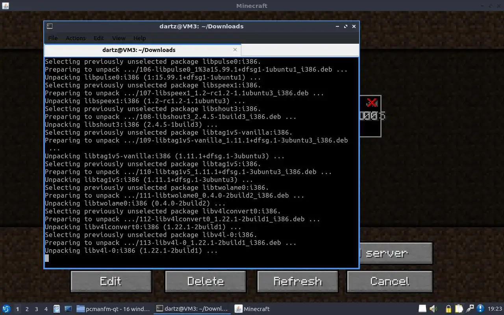Click the terminal window title bar icon
The image size is (504, 315).
pyautogui.click(x=50, y=26)
